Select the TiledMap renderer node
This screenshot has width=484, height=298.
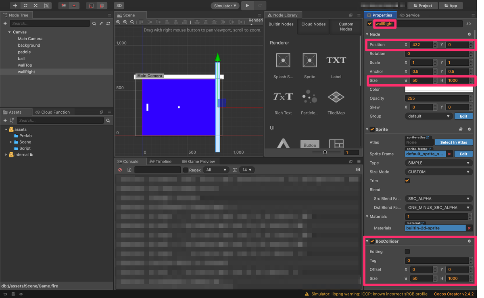[336, 102]
